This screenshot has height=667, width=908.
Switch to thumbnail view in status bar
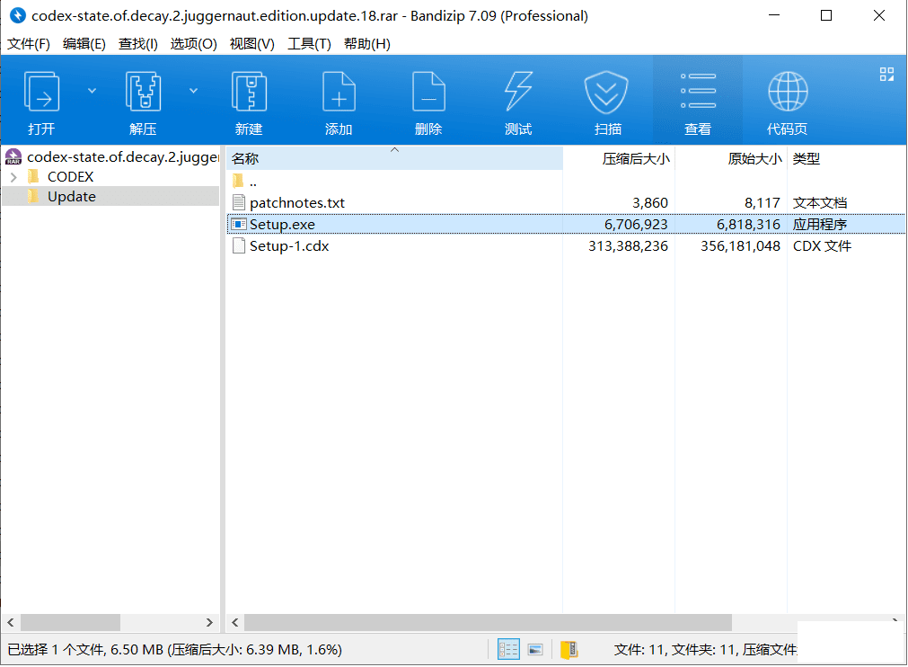(535, 650)
